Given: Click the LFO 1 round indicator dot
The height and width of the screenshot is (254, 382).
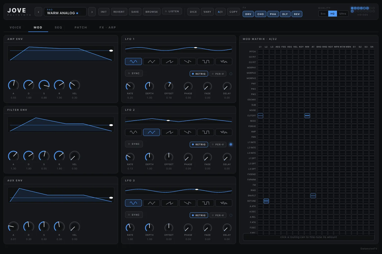Looking at the screenshot, I should pos(231,74).
